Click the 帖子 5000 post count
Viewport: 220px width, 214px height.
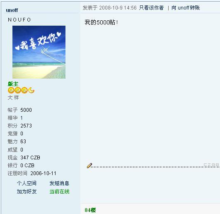(x=20, y=110)
